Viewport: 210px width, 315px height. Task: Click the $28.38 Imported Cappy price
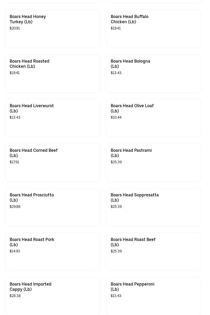[15, 296]
